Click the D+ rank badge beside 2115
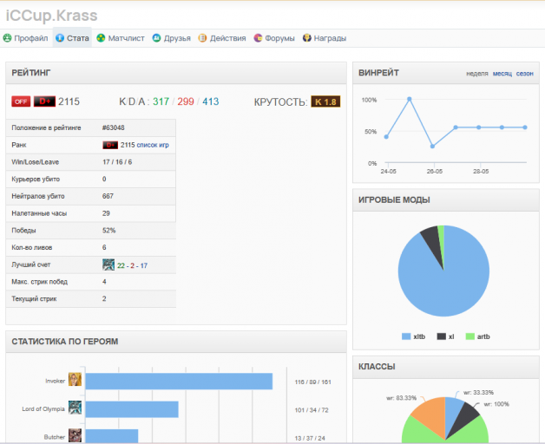Screen dimensions: 545x444 tap(44, 101)
